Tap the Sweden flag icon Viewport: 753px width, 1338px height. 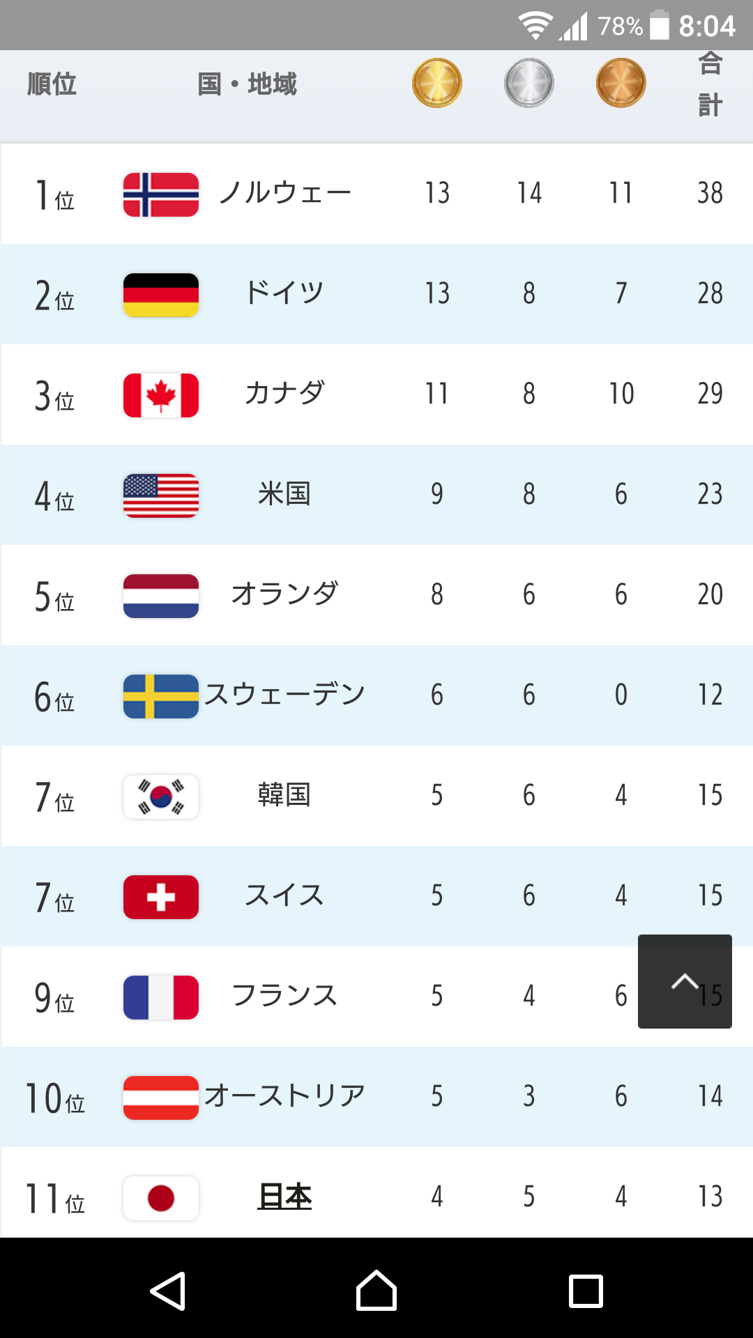(x=161, y=696)
